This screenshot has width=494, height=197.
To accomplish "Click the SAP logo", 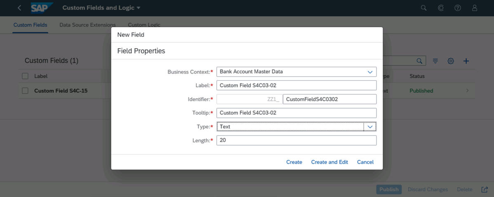I will pyautogui.click(x=42, y=8).
